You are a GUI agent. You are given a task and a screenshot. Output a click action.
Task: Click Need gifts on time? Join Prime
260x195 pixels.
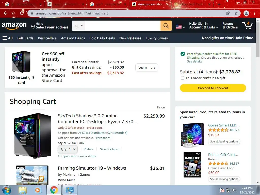tap(227, 38)
